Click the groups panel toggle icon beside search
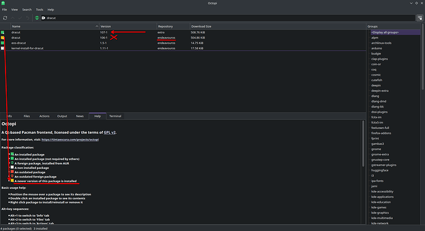The width and height of the screenshot is (425, 231). pos(419,18)
